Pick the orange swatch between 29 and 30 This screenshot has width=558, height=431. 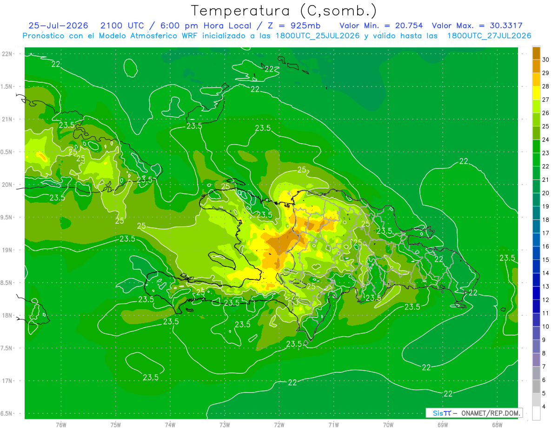tap(536, 66)
